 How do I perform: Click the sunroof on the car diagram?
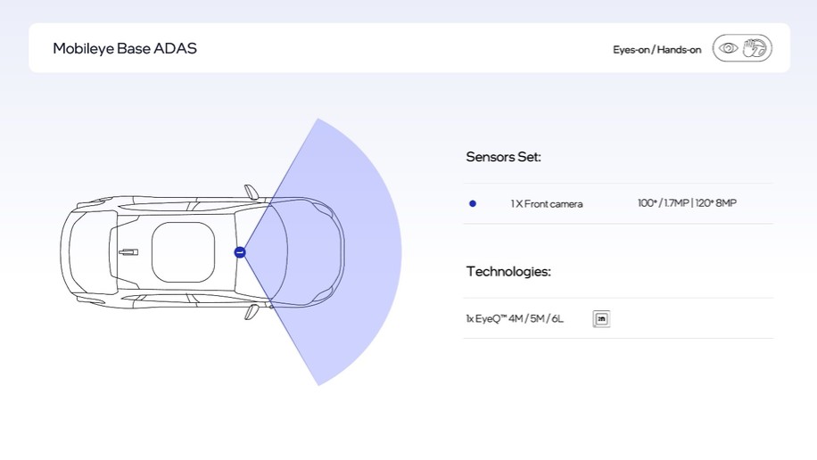[x=183, y=252]
